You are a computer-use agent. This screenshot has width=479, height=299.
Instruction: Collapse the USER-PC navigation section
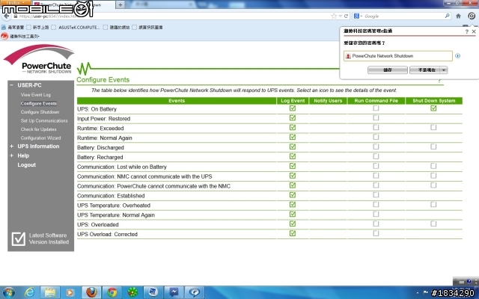click(11, 85)
